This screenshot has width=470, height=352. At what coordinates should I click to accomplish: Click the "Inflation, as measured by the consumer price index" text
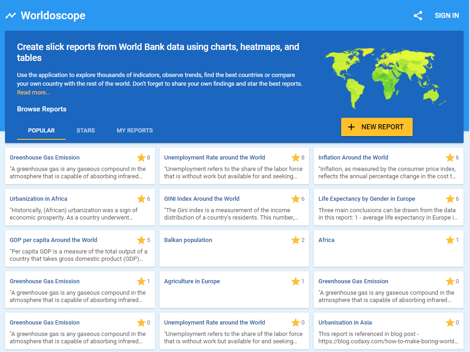[387, 172]
